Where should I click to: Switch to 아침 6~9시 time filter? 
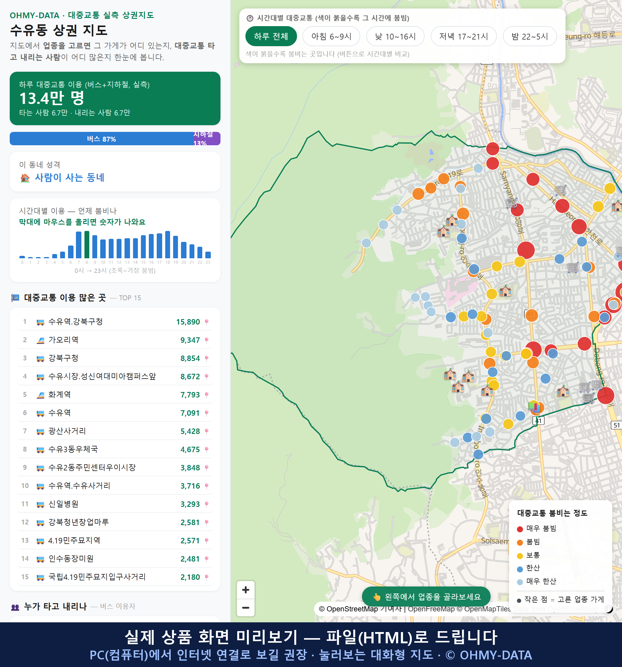(x=331, y=36)
